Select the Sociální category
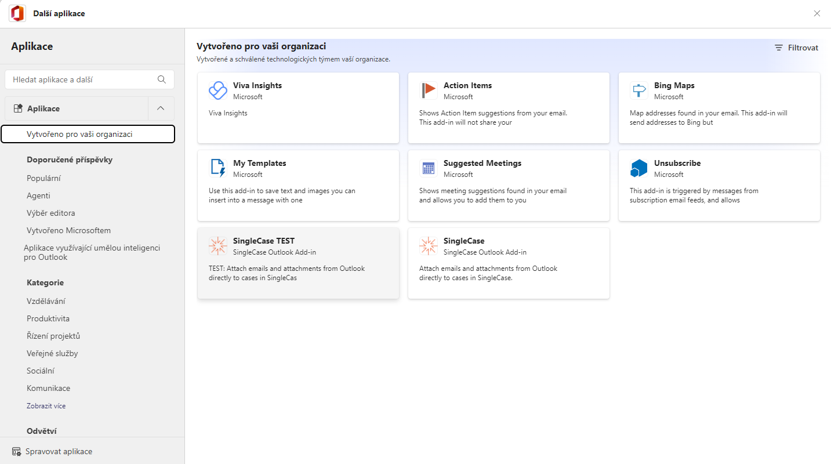This screenshot has width=831, height=464. [41, 371]
